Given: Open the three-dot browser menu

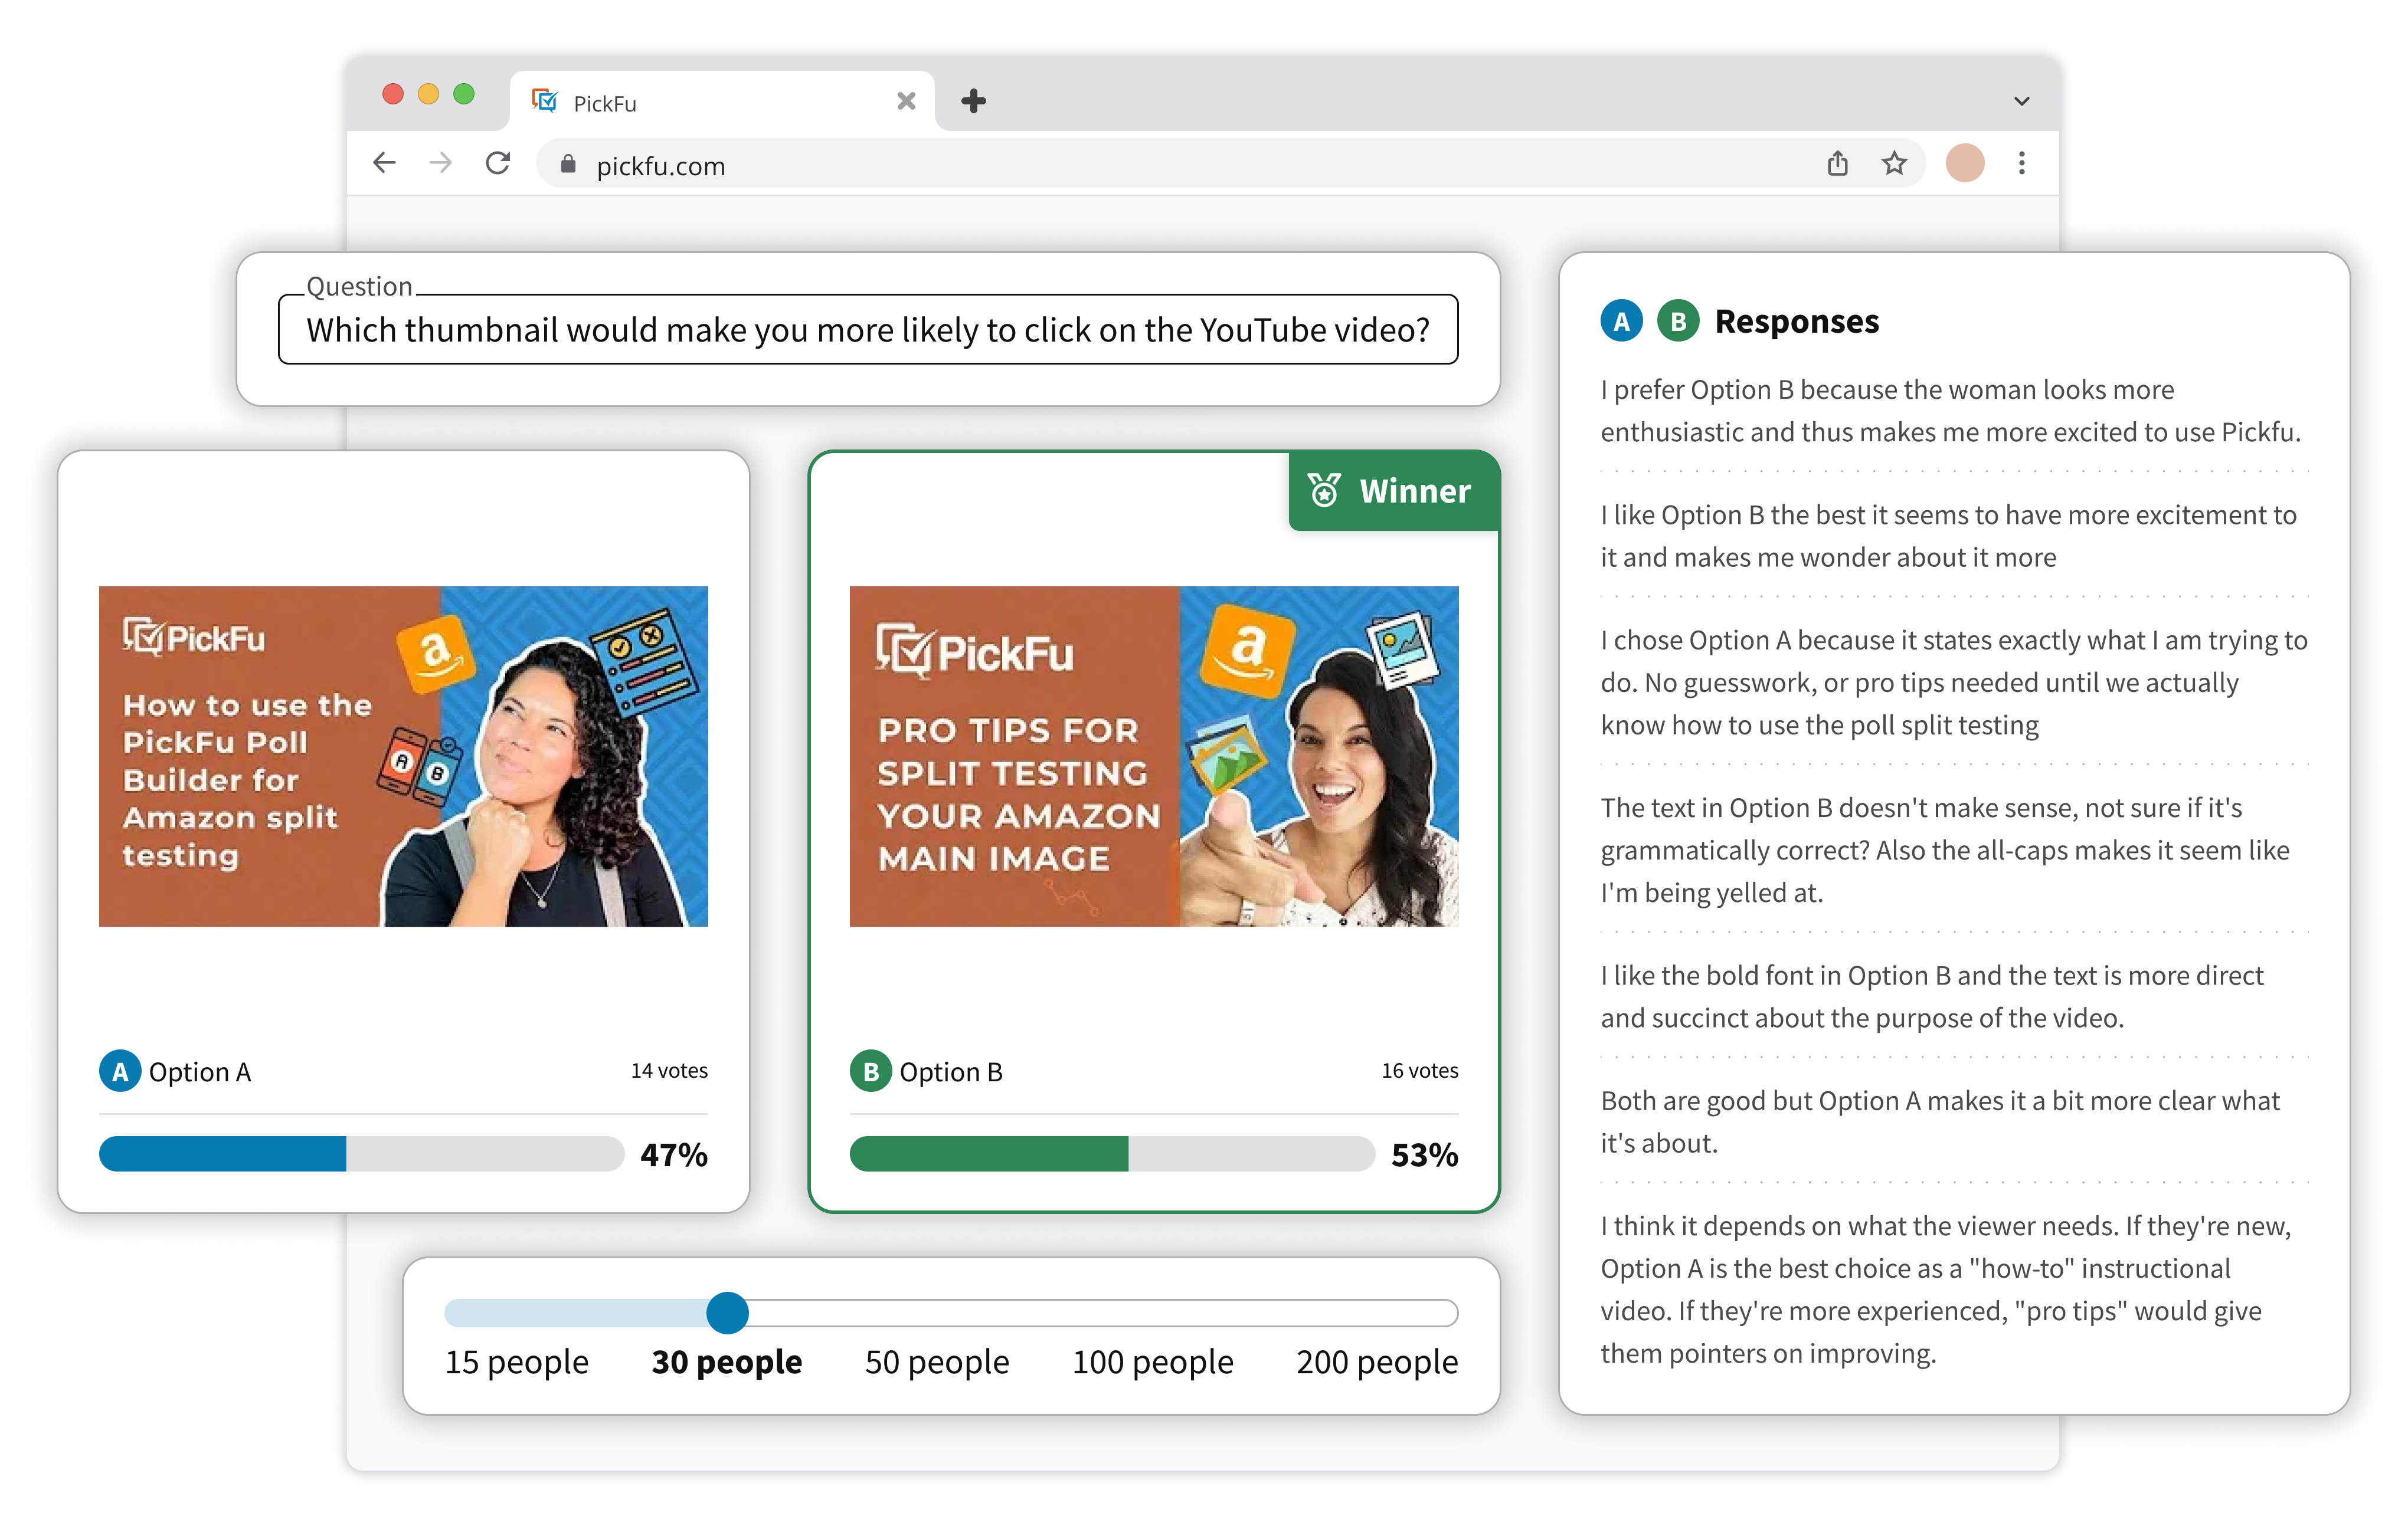Looking at the screenshot, I should click(x=2021, y=163).
